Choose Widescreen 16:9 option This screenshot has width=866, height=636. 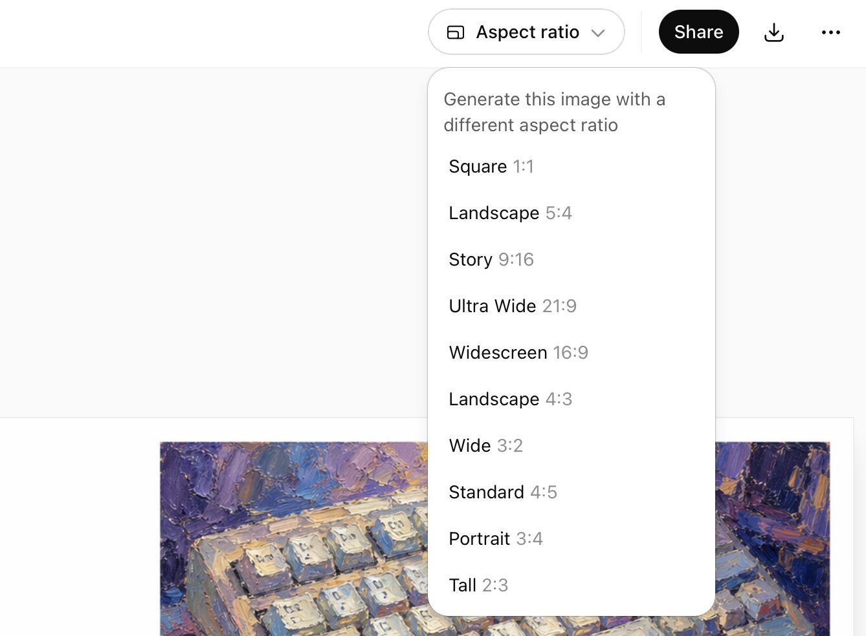[518, 353]
